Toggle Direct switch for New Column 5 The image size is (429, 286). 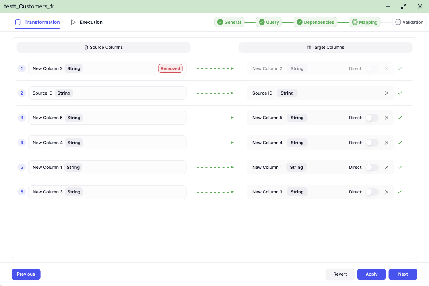tap(371, 118)
